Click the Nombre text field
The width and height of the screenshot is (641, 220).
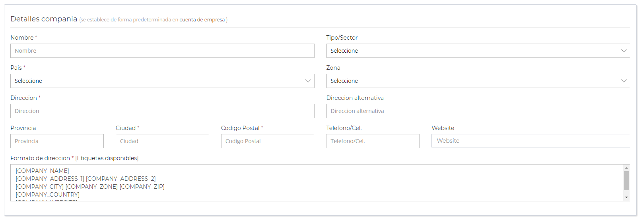coord(162,51)
